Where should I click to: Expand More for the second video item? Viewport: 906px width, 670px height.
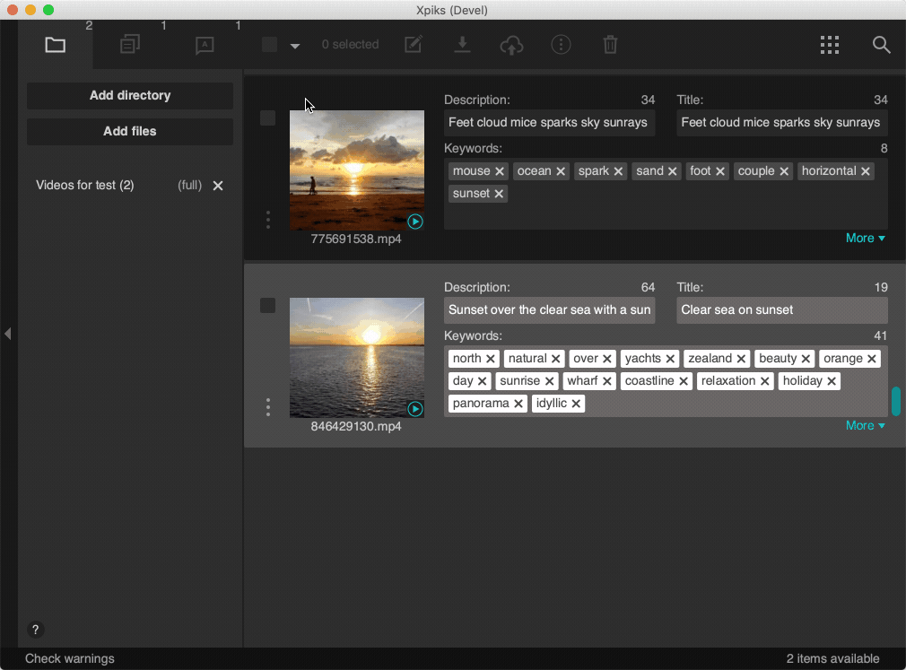coord(865,425)
